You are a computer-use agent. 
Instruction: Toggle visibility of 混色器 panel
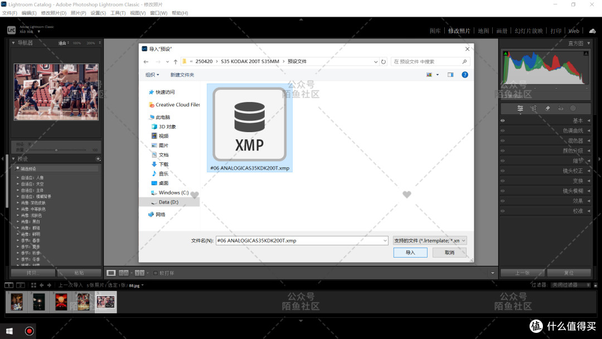(x=503, y=141)
